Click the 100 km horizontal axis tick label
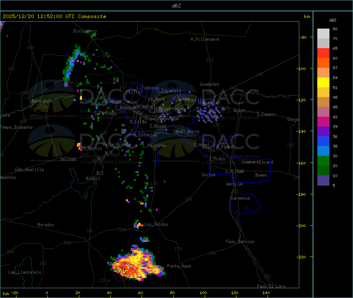The height and width of the screenshot is (298, 353). [203, 293]
